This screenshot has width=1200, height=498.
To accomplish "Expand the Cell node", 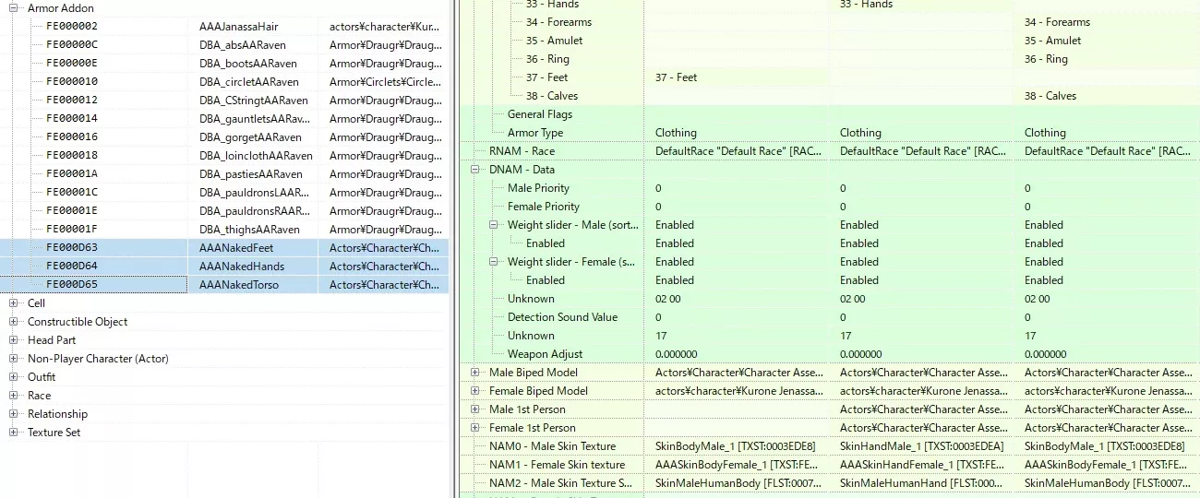I will (x=14, y=302).
